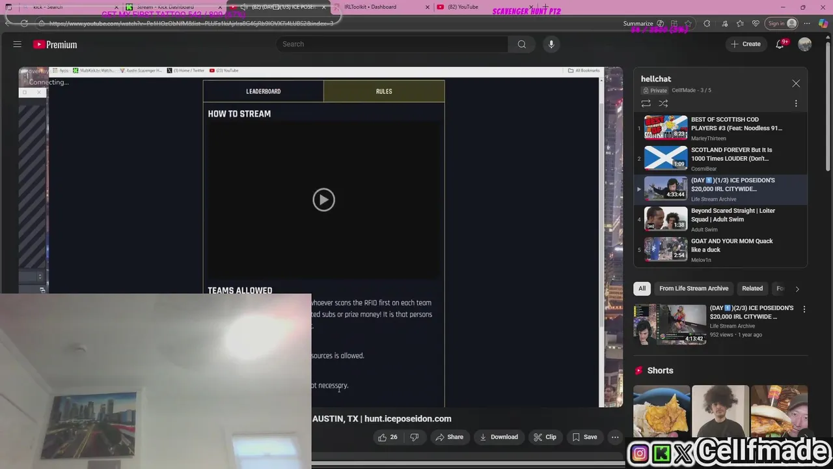The height and width of the screenshot is (469, 833).
Task: Open Shorts thumbnail with curly-haired person
Action: (720, 412)
